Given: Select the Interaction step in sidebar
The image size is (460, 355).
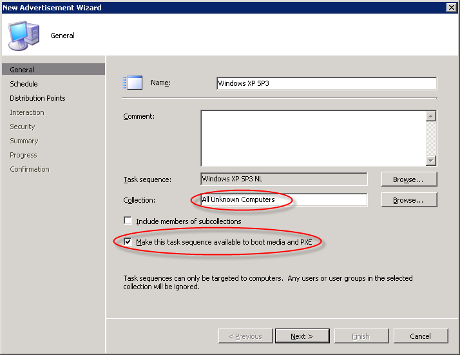Looking at the screenshot, I should [27, 112].
